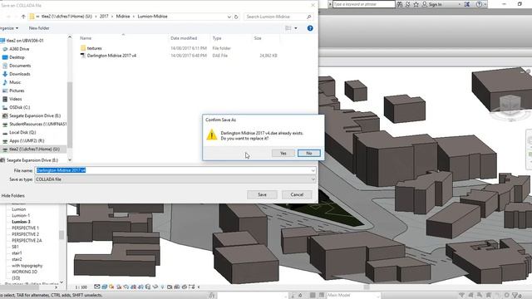532x299 pixels.
Task: Open the Save as type dropdown
Action: coord(175,179)
